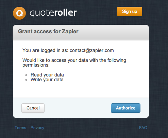
Task: Authorize Zapier access to your data
Action: pos(125,108)
